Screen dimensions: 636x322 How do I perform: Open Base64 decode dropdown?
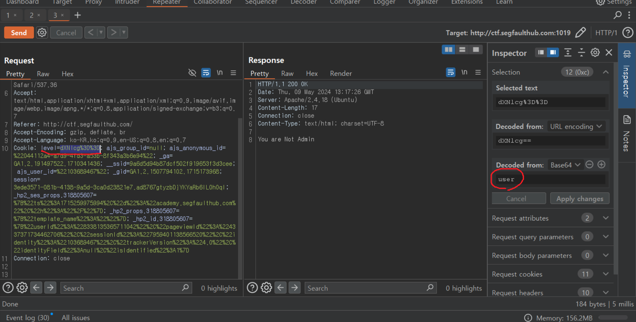565,165
